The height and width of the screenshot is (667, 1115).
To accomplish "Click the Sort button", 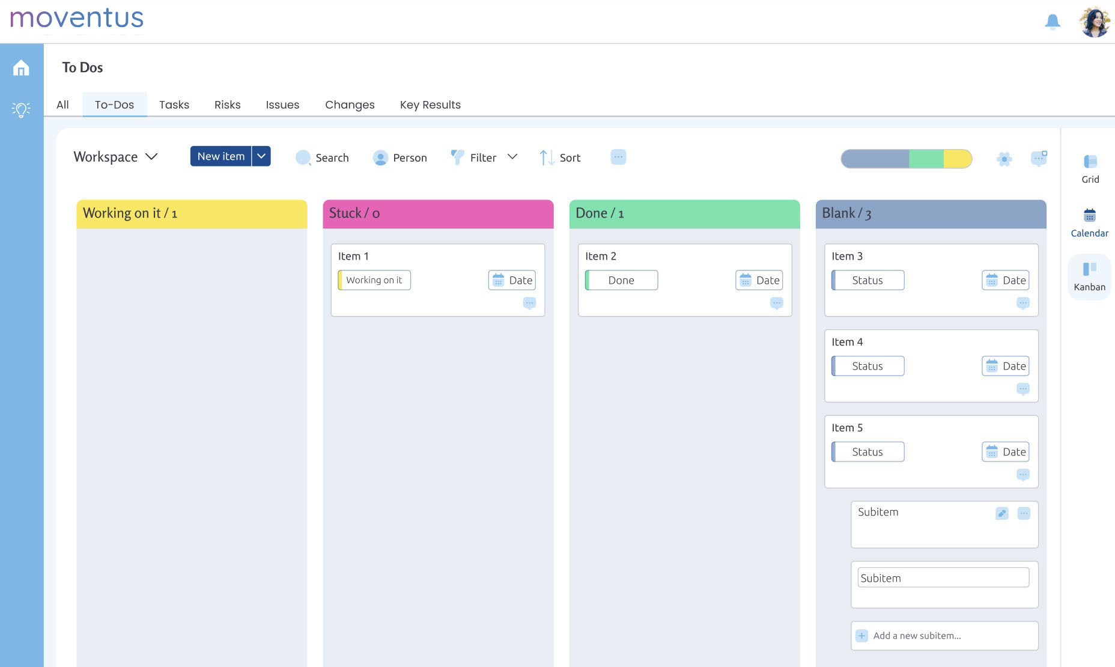I will click(x=560, y=157).
